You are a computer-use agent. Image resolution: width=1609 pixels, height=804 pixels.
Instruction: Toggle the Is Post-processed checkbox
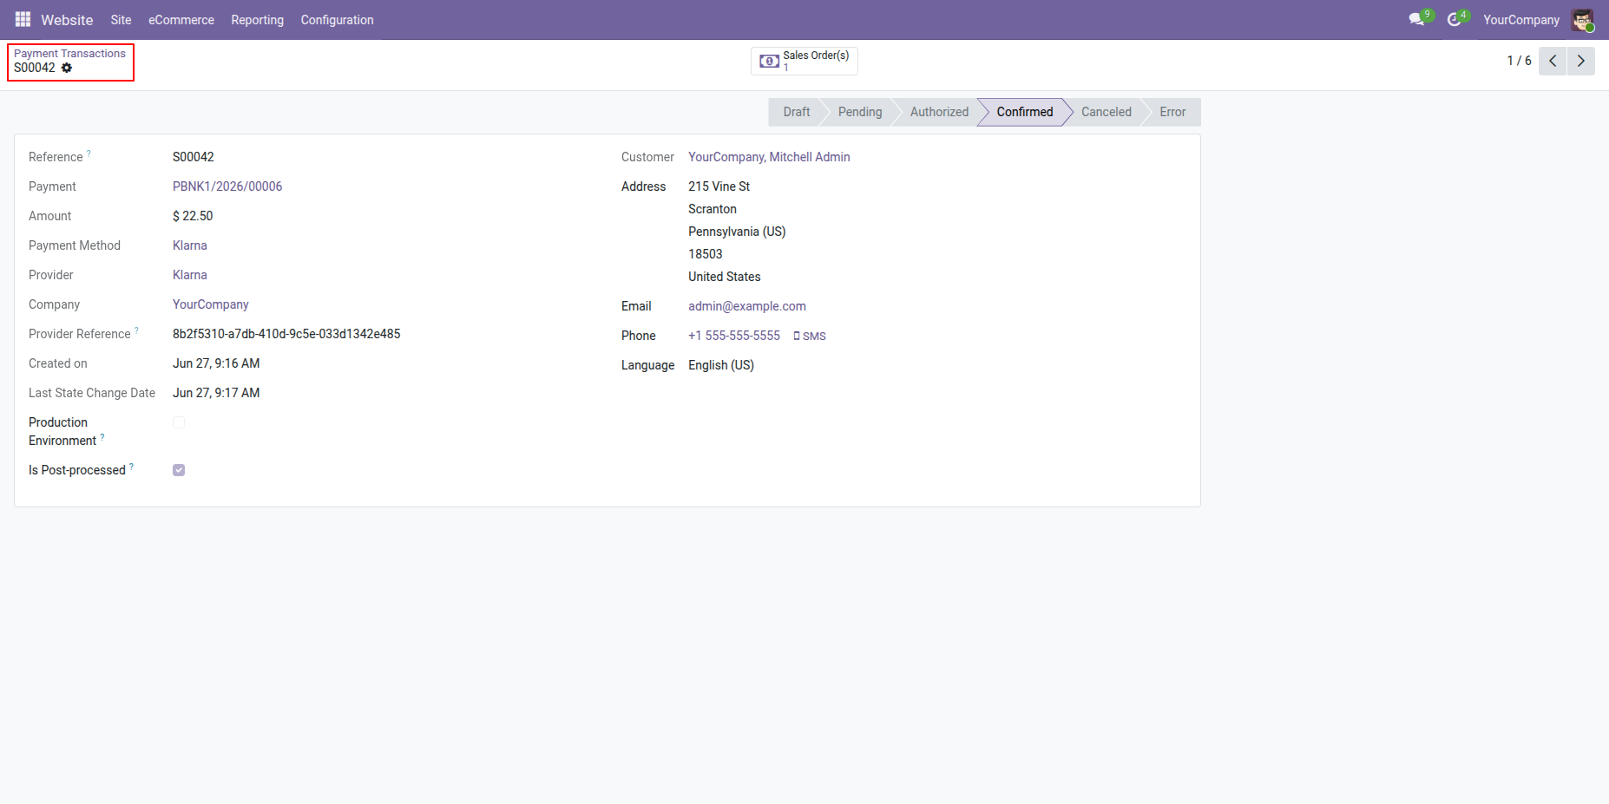tap(179, 470)
